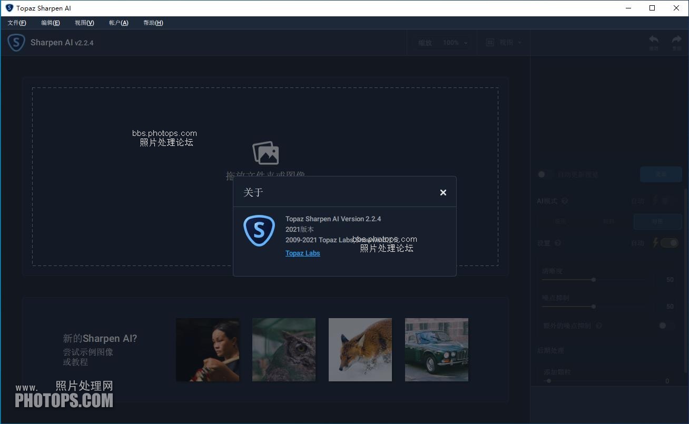
Task: Click the view layout icon beside 视图
Action: coord(490,43)
